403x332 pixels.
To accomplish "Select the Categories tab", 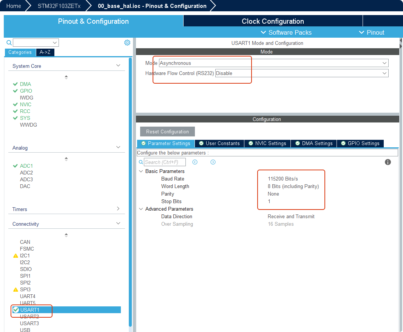I will pyautogui.click(x=20, y=52).
